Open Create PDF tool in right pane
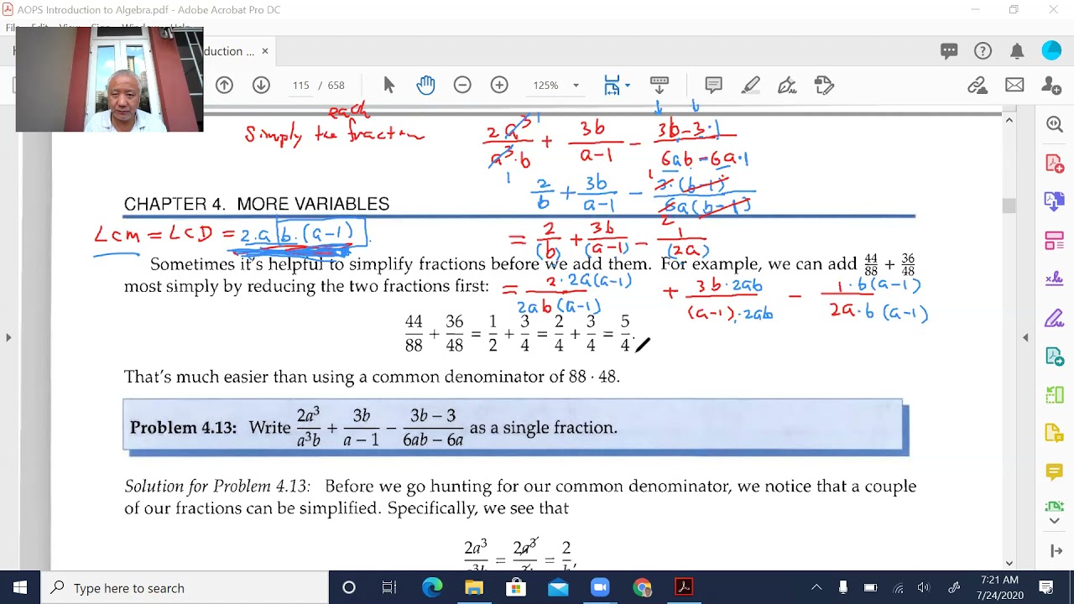The height and width of the screenshot is (604, 1074). (1055, 163)
